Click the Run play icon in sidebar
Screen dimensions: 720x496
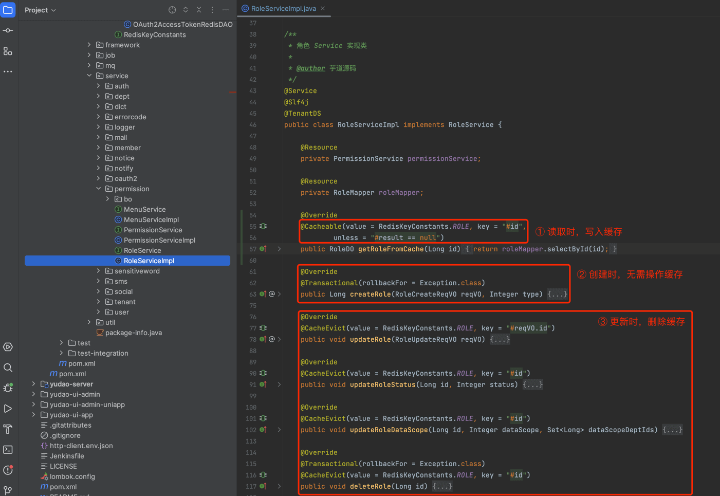pos(8,409)
